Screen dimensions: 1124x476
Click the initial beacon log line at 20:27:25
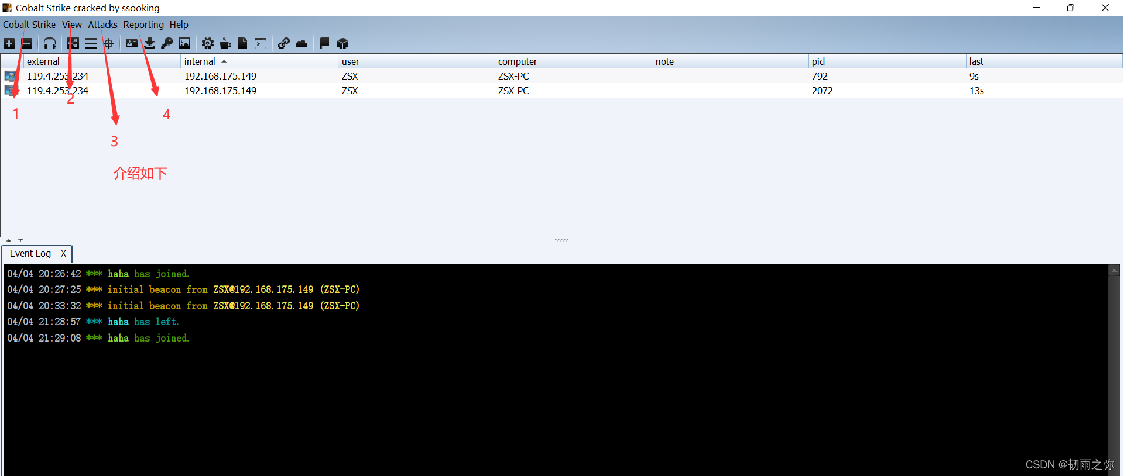pos(183,289)
